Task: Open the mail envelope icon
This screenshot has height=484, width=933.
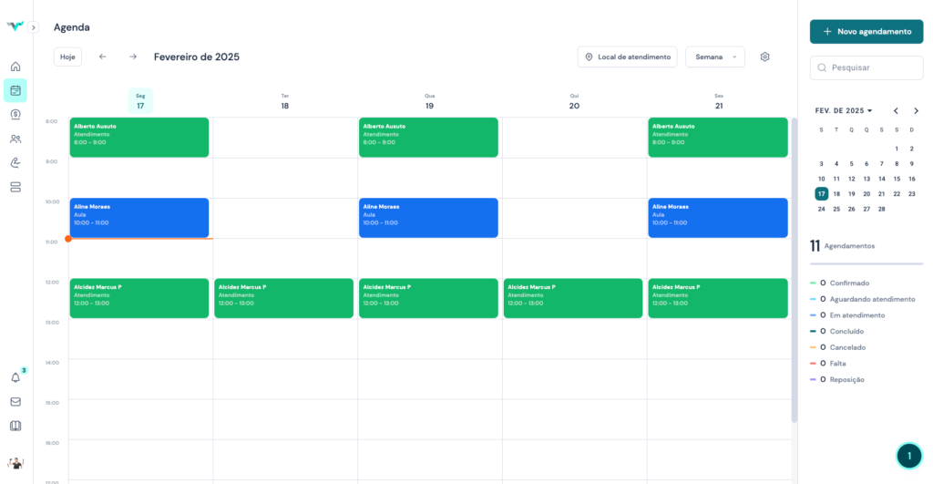Action: 15,401
